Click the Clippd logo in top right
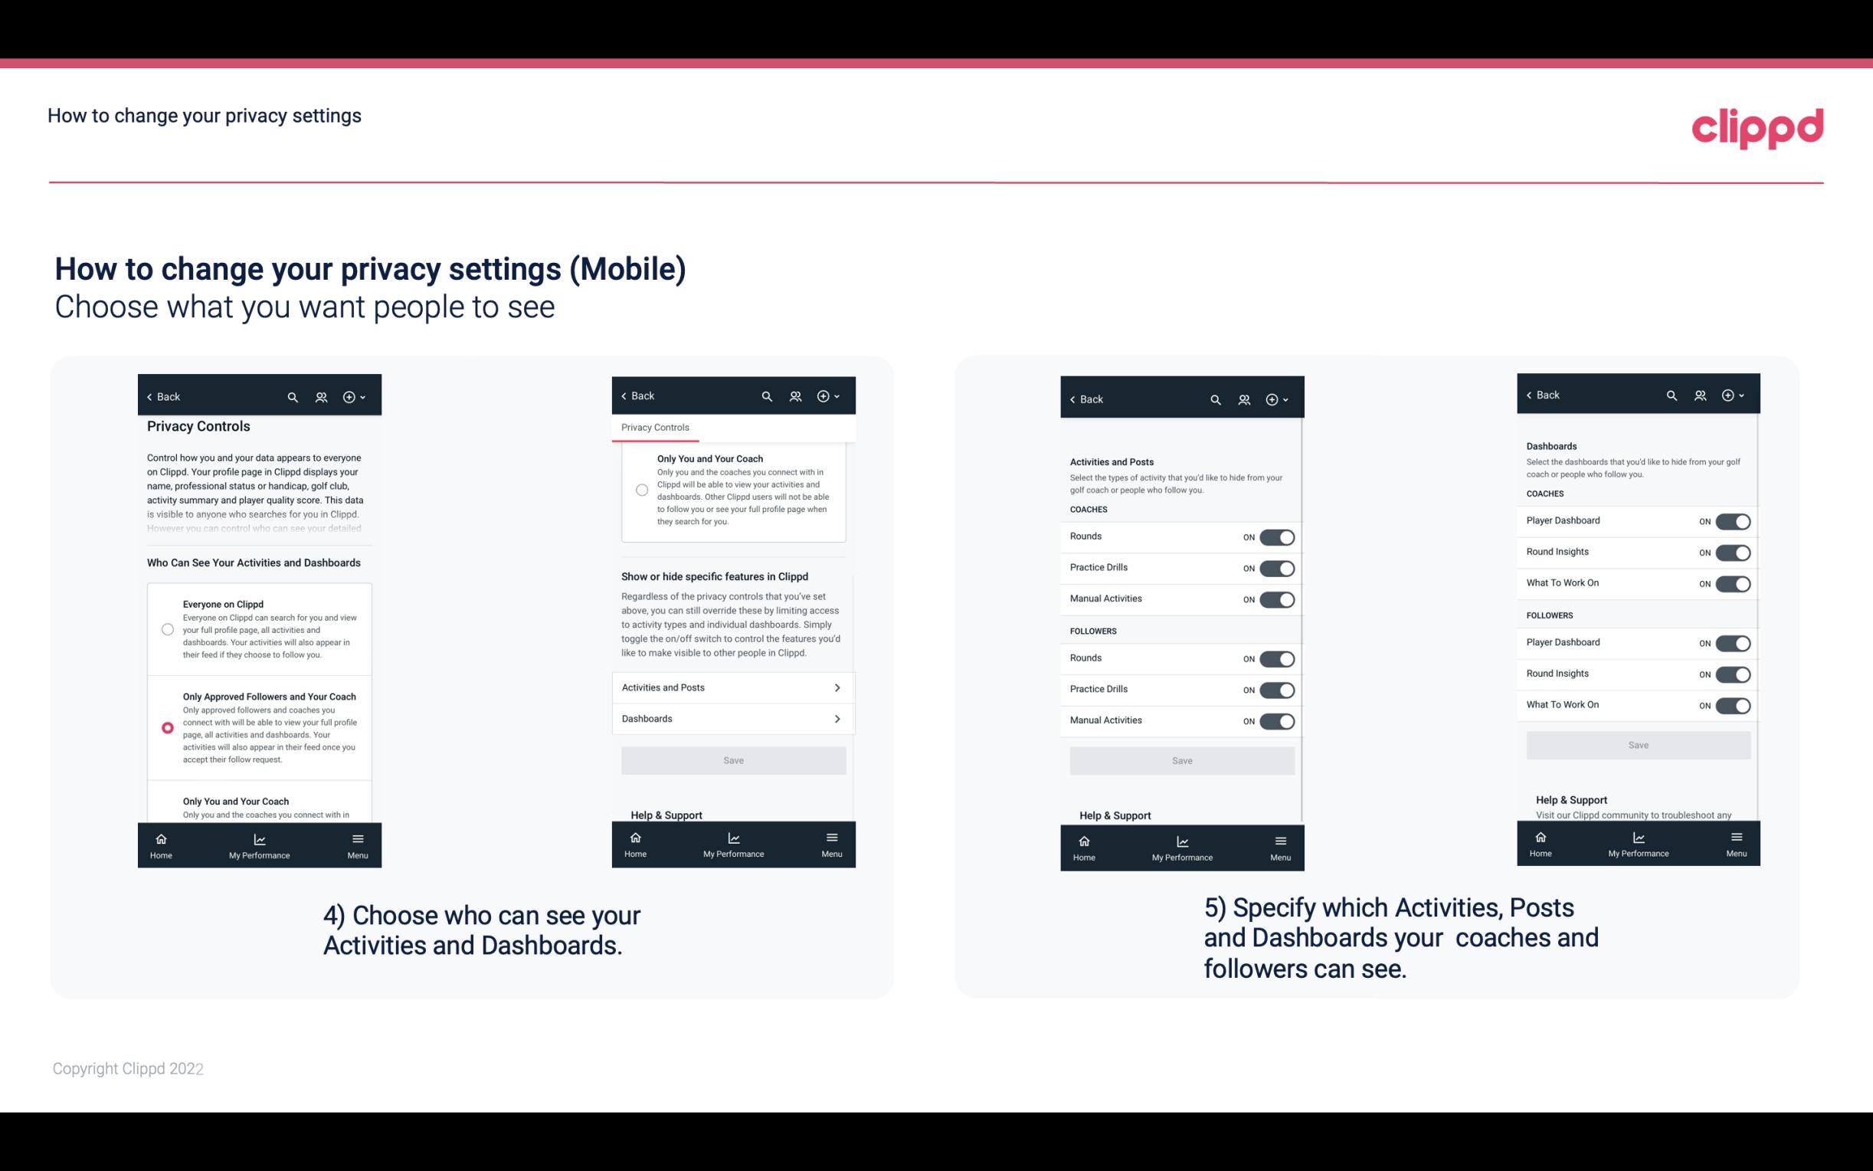 [x=1758, y=124]
